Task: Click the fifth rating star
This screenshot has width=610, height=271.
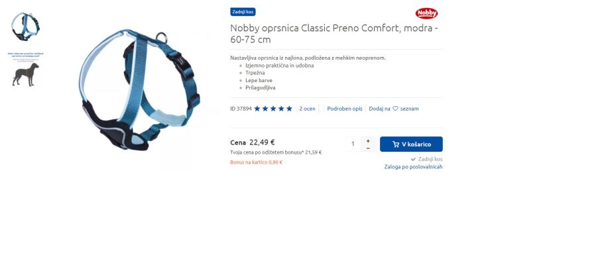Action: pyautogui.click(x=289, y=109)
